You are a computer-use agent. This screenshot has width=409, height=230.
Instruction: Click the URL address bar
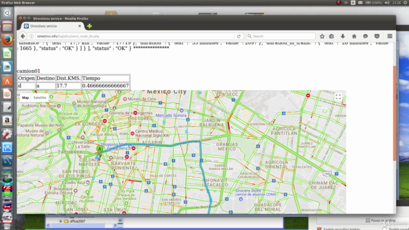134,36
